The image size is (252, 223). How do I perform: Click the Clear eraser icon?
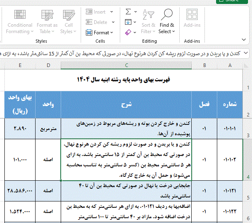[128, 32]
